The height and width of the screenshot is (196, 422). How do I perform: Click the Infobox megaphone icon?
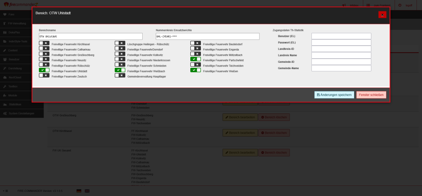(344, 5)
